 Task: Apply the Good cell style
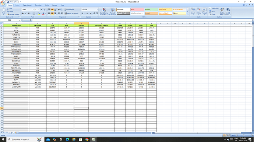click(151, 10)
